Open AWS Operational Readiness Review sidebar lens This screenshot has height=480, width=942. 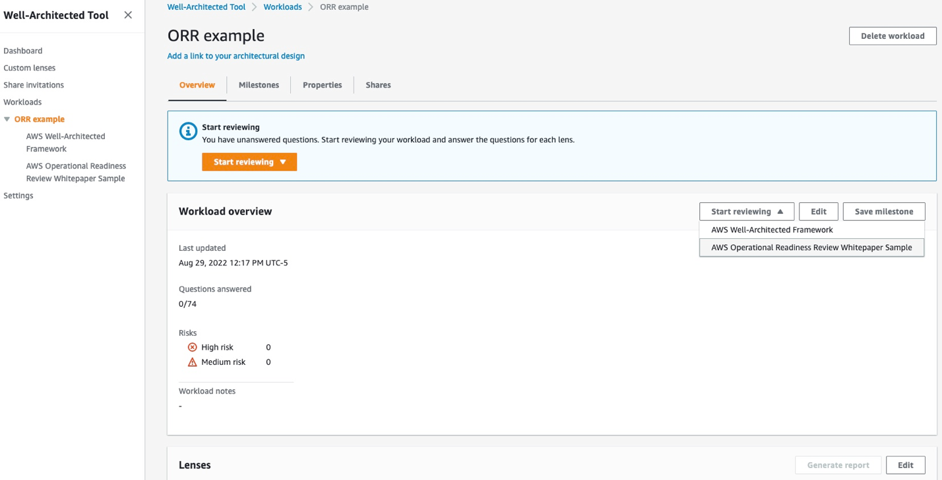pyautogui.click(x=76, y=172)
